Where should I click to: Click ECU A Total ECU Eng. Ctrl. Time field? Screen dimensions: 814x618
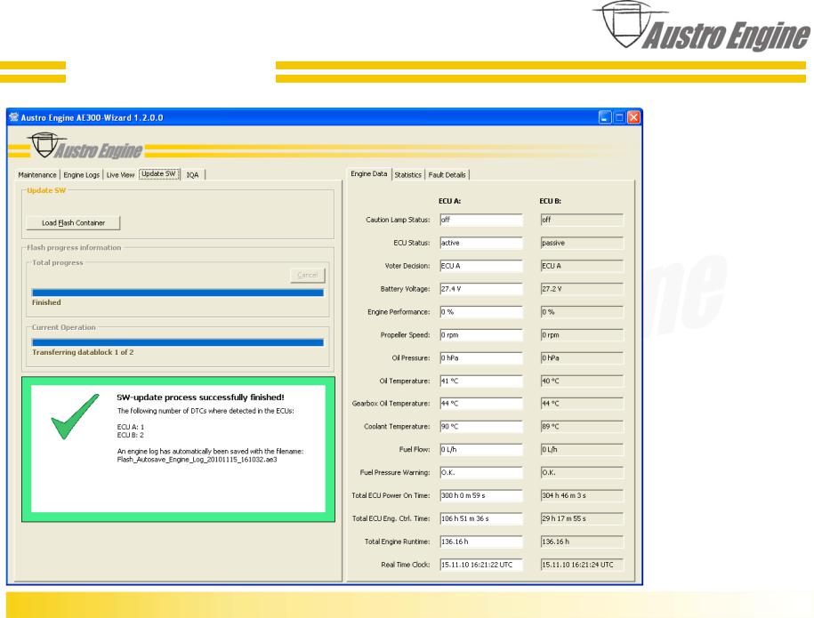pos(481,518)
